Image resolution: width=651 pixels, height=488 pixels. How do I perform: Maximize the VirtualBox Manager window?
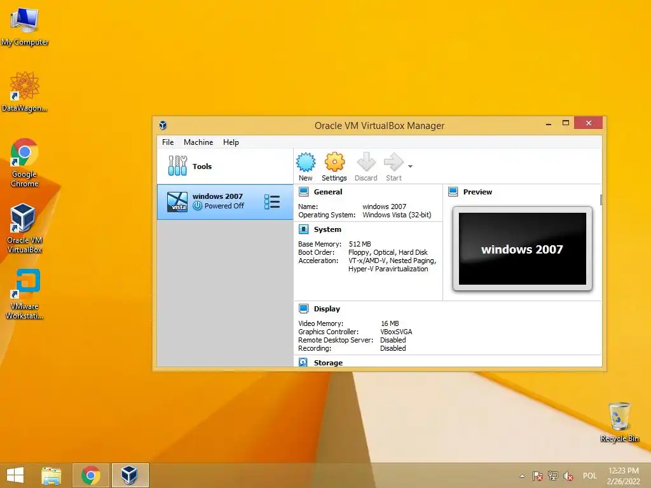click(565, 123)
